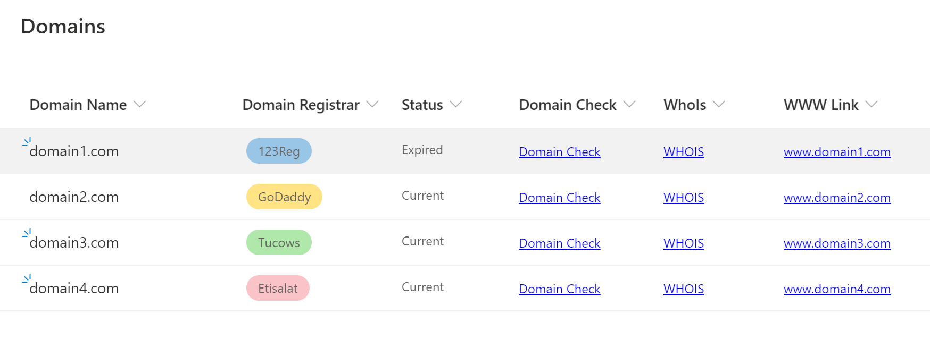
Task: Run Domain Check for domain2.com
Action: 559,198
